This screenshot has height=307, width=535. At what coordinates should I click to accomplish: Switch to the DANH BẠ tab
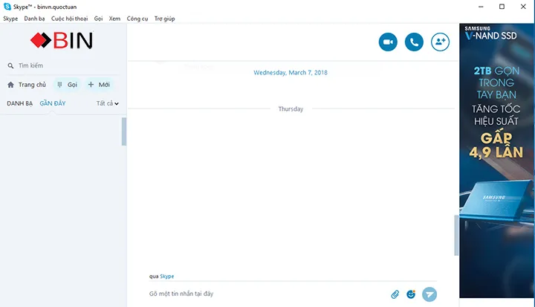tap(19, 103)
